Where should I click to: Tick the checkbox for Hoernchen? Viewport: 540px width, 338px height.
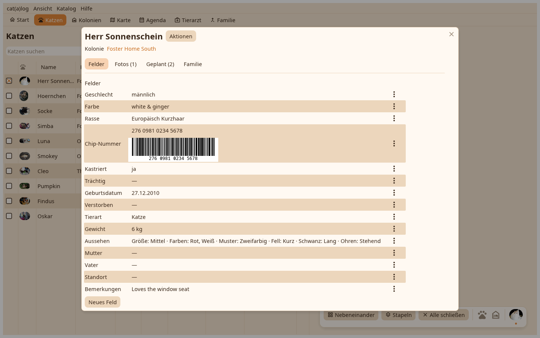click(x=9, y=96)
